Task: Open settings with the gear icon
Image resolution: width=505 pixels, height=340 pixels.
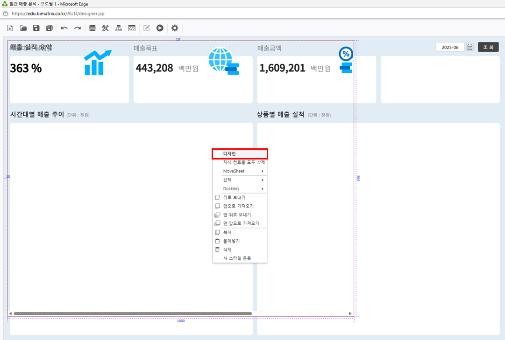Action: pos(175,28)
